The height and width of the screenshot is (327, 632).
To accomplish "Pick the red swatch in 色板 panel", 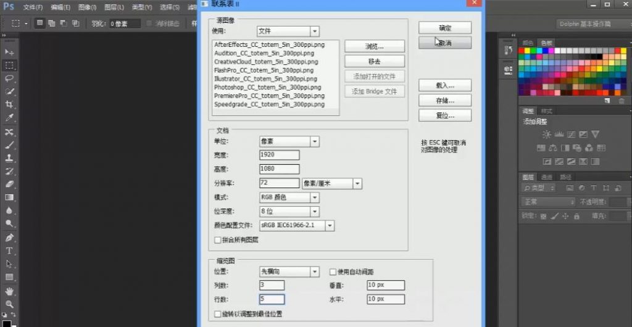I will (521, 51).
